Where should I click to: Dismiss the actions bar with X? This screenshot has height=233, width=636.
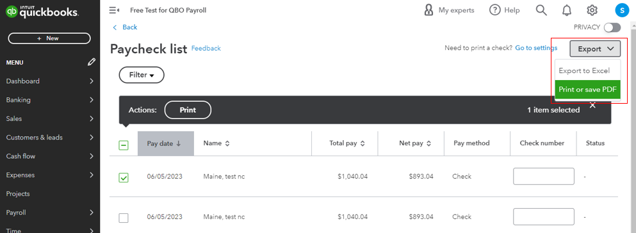[592, 106]
